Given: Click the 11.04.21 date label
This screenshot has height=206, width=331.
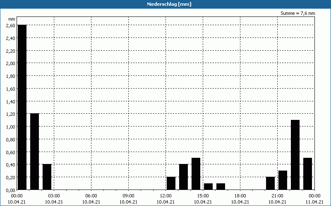Looking at the screenshot, I should pyautogui.click(x=314, y=202).
